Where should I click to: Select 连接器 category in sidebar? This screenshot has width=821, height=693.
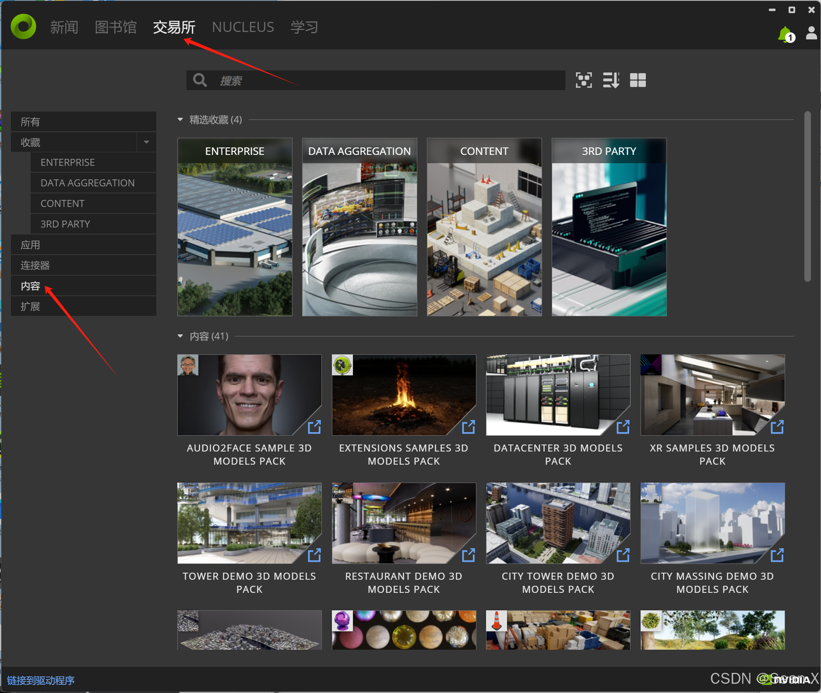[x=84, y=265]
